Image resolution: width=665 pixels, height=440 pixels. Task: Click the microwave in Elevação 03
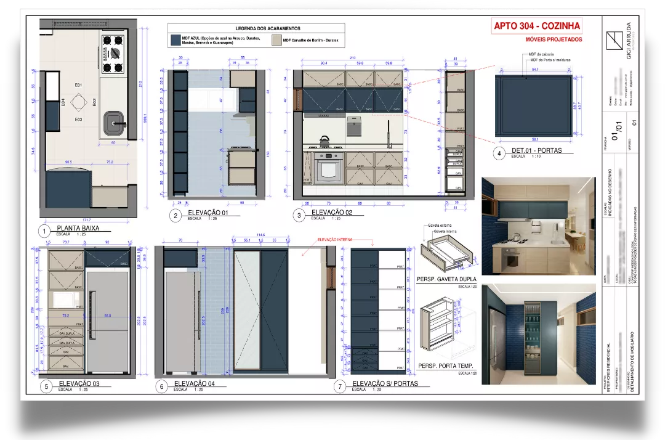[x=65, y=299]
